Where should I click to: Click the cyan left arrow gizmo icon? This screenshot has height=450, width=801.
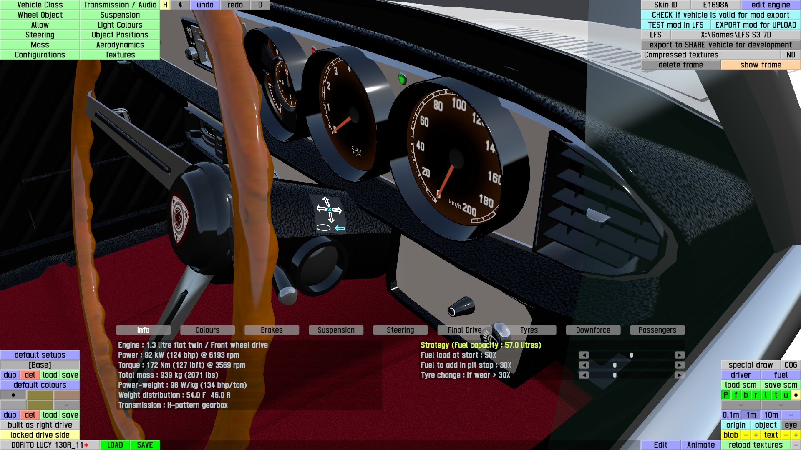point(340,228)
